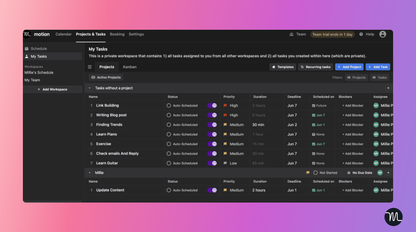This screenshot has height=232, width=416.
Task: Open the Booking menu item
Action: click(x=117, y=34)
